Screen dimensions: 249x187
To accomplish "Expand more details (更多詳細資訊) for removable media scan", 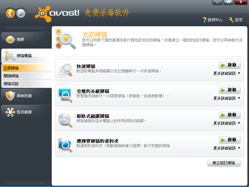I will [227, 123].
